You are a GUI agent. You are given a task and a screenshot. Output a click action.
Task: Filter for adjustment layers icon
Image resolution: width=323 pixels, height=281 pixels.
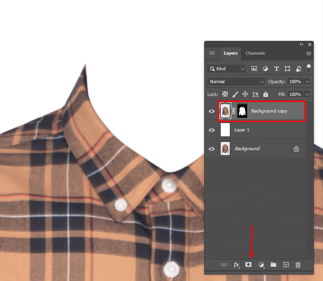tap(265, 69)
